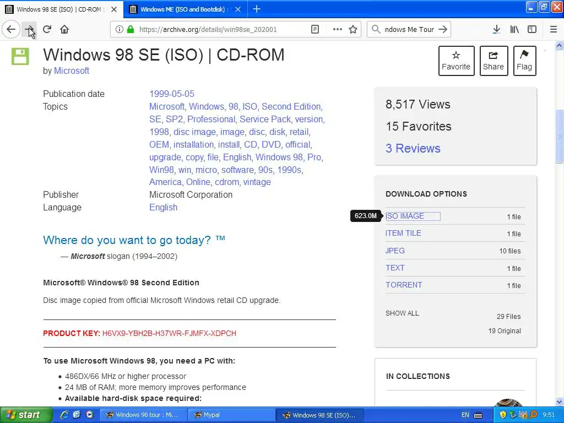This screenshot has width=564, height=423.
Task: Open page actions three-dots menu
Action: 338,29
